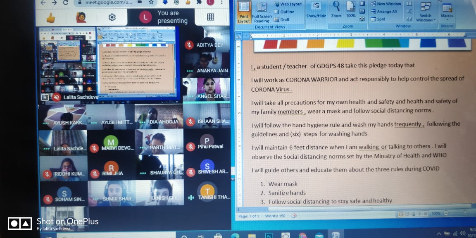Screen dimensions: 476x238
Task: Click the thumbs up reaction in Meet
Action: [50, 18]
